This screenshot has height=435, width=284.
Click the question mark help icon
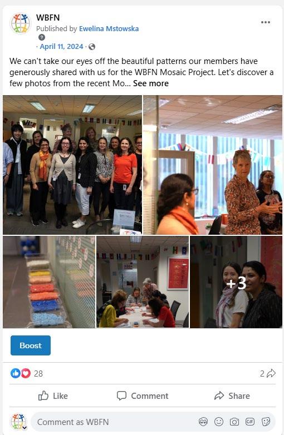coord(42,37)
